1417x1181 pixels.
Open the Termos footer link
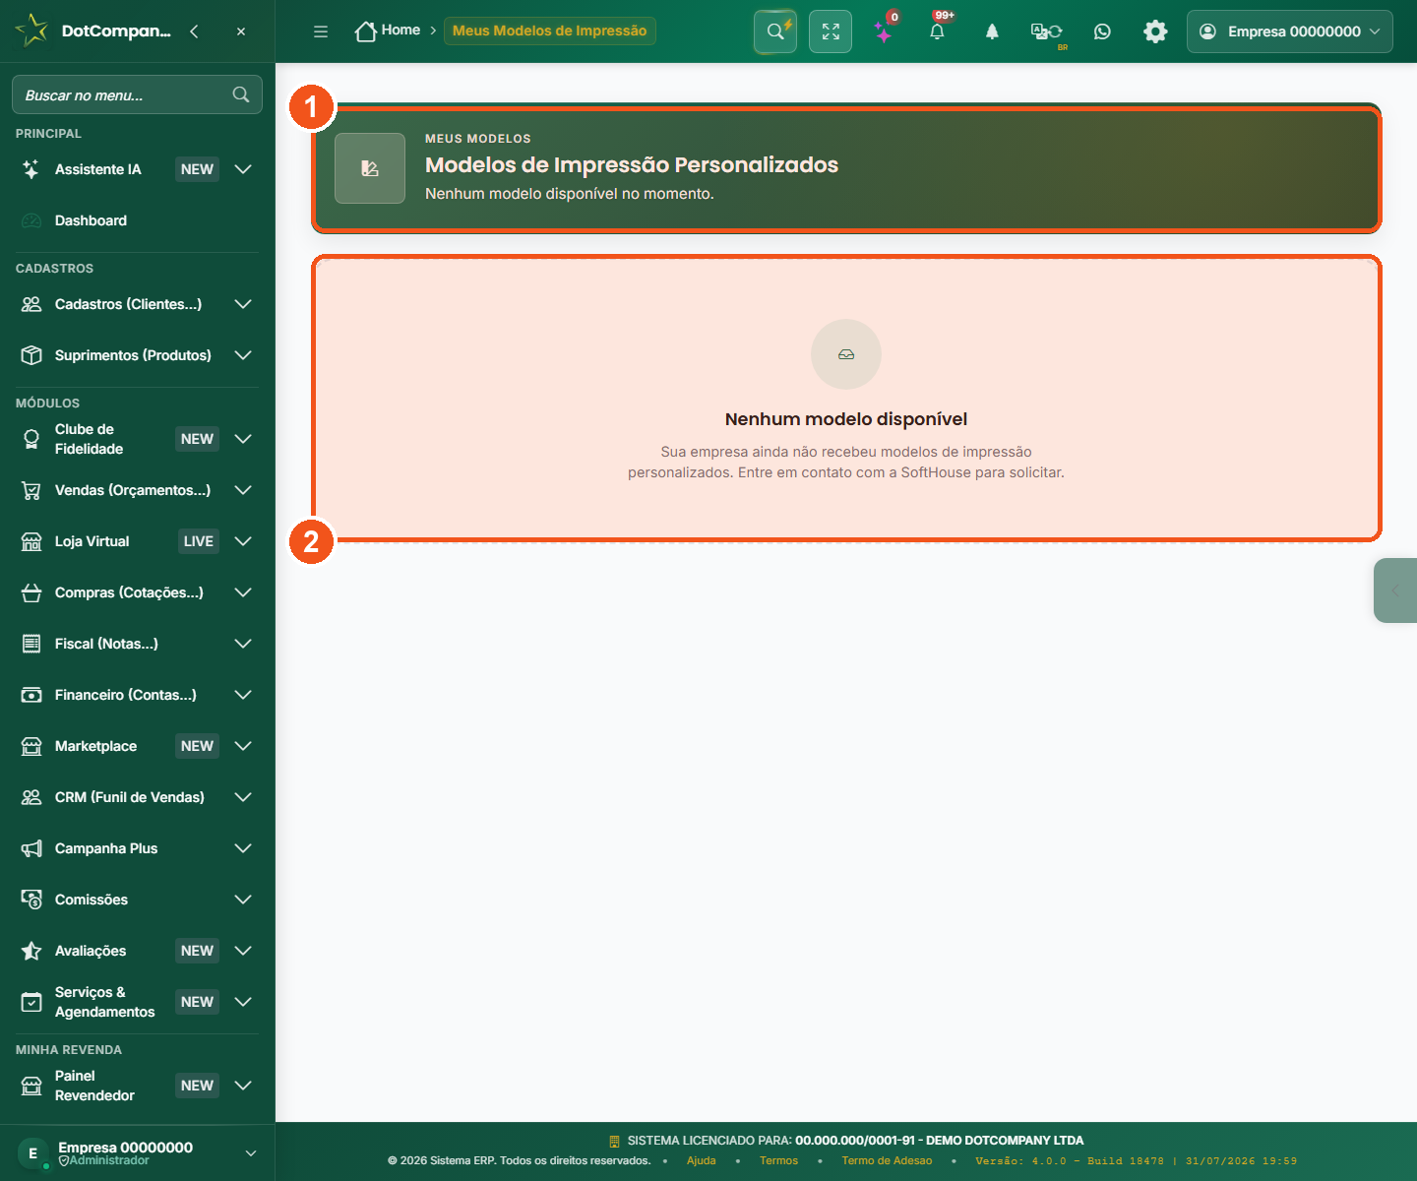[x=779, y=1160]
